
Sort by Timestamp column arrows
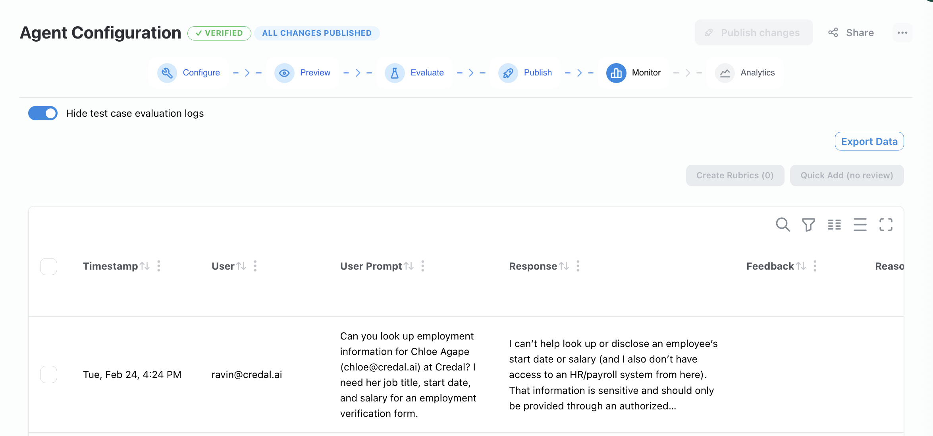coord(145,266)
